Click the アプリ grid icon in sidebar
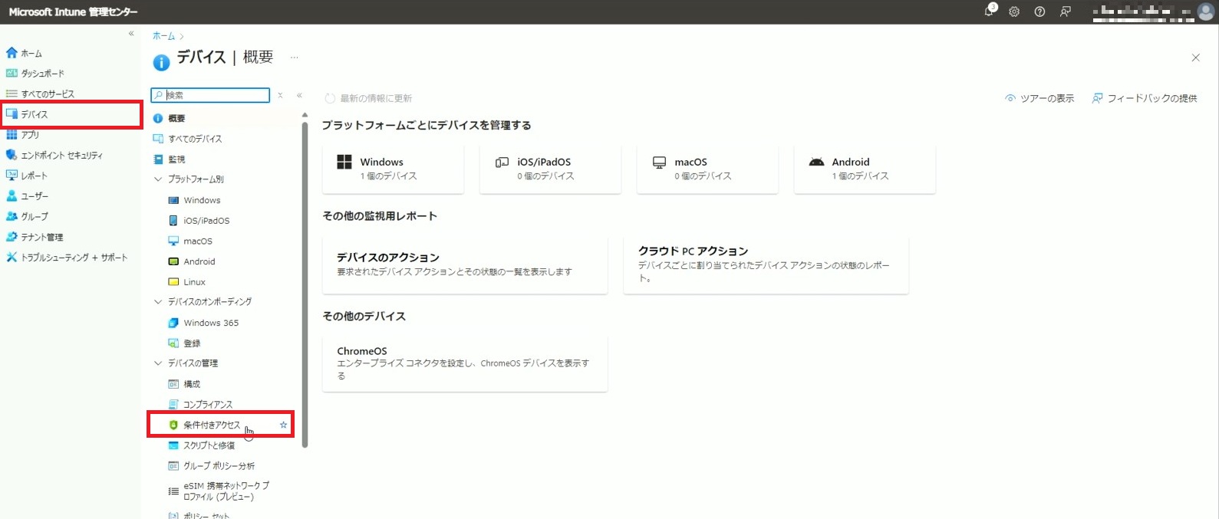Screen dimensions: 1219x519 tap(12, 134)
